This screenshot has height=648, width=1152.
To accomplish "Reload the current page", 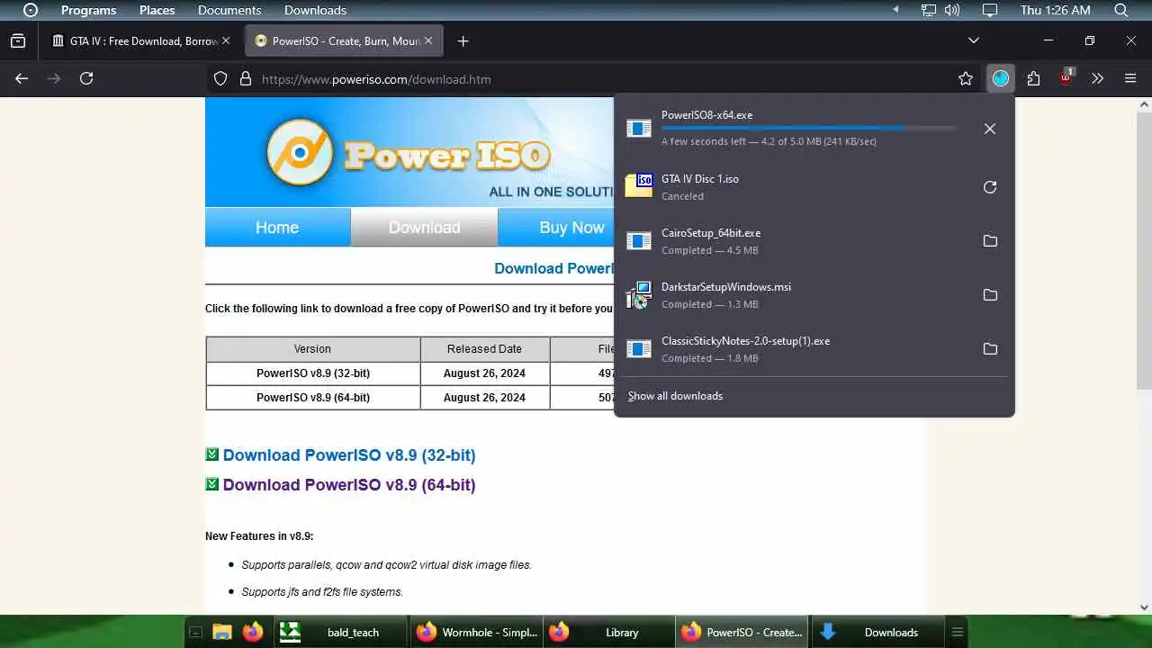I will click(86, 78).
